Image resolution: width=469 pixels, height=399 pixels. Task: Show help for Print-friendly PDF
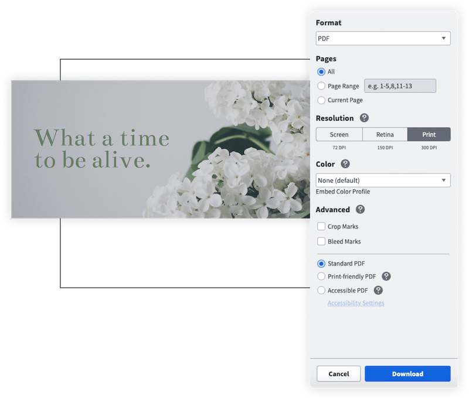click(x=386, y=277)
